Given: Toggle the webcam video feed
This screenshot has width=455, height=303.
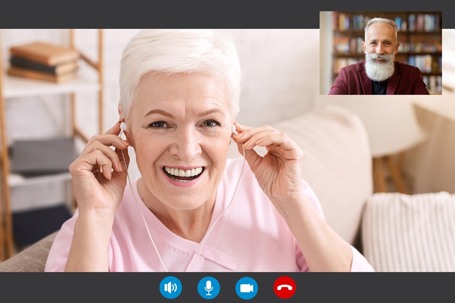Looking at the screenshot, I should [247, 288].
